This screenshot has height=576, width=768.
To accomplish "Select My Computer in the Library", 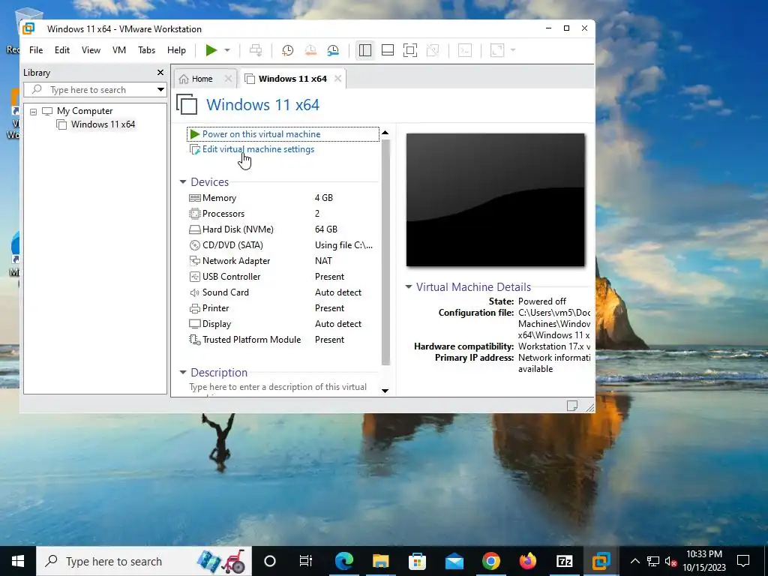I will pyautogui.click(x=84, y=111).
